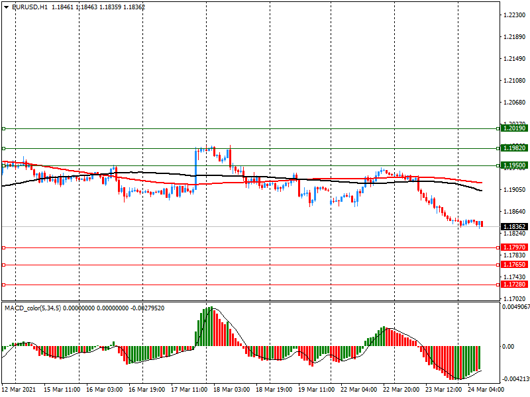
Task: Select the red 1.17970 support label
Action: [x=513, y=247]
